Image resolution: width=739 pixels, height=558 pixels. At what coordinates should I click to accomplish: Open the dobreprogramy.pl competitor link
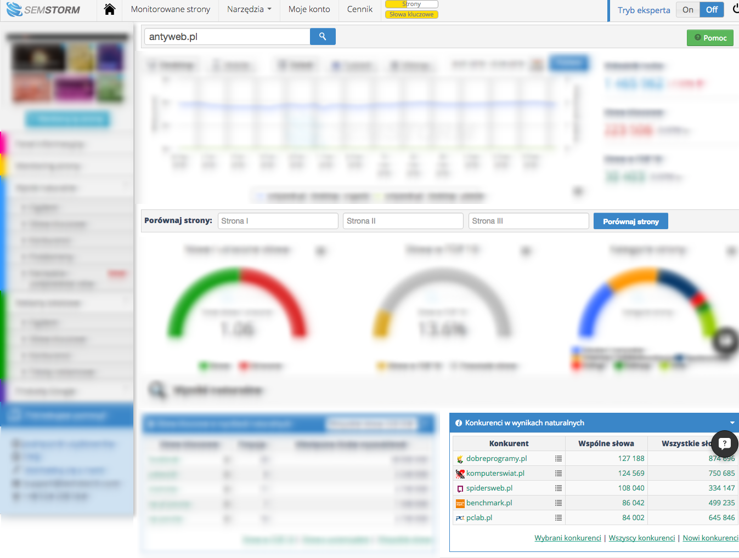497,458
